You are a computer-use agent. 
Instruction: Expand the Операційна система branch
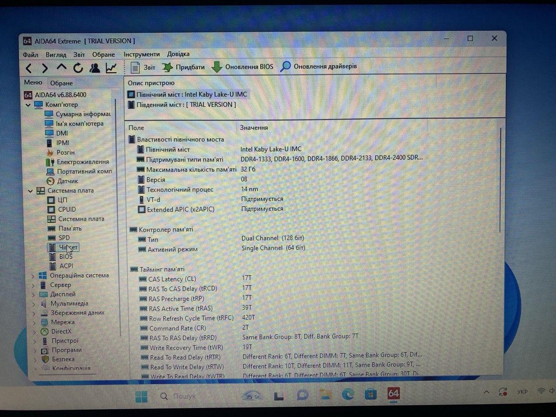pos(33,275)
